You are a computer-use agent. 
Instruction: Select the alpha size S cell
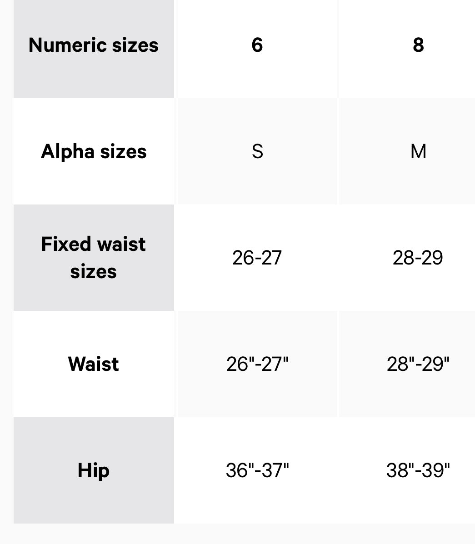click(x=257, y=151)
